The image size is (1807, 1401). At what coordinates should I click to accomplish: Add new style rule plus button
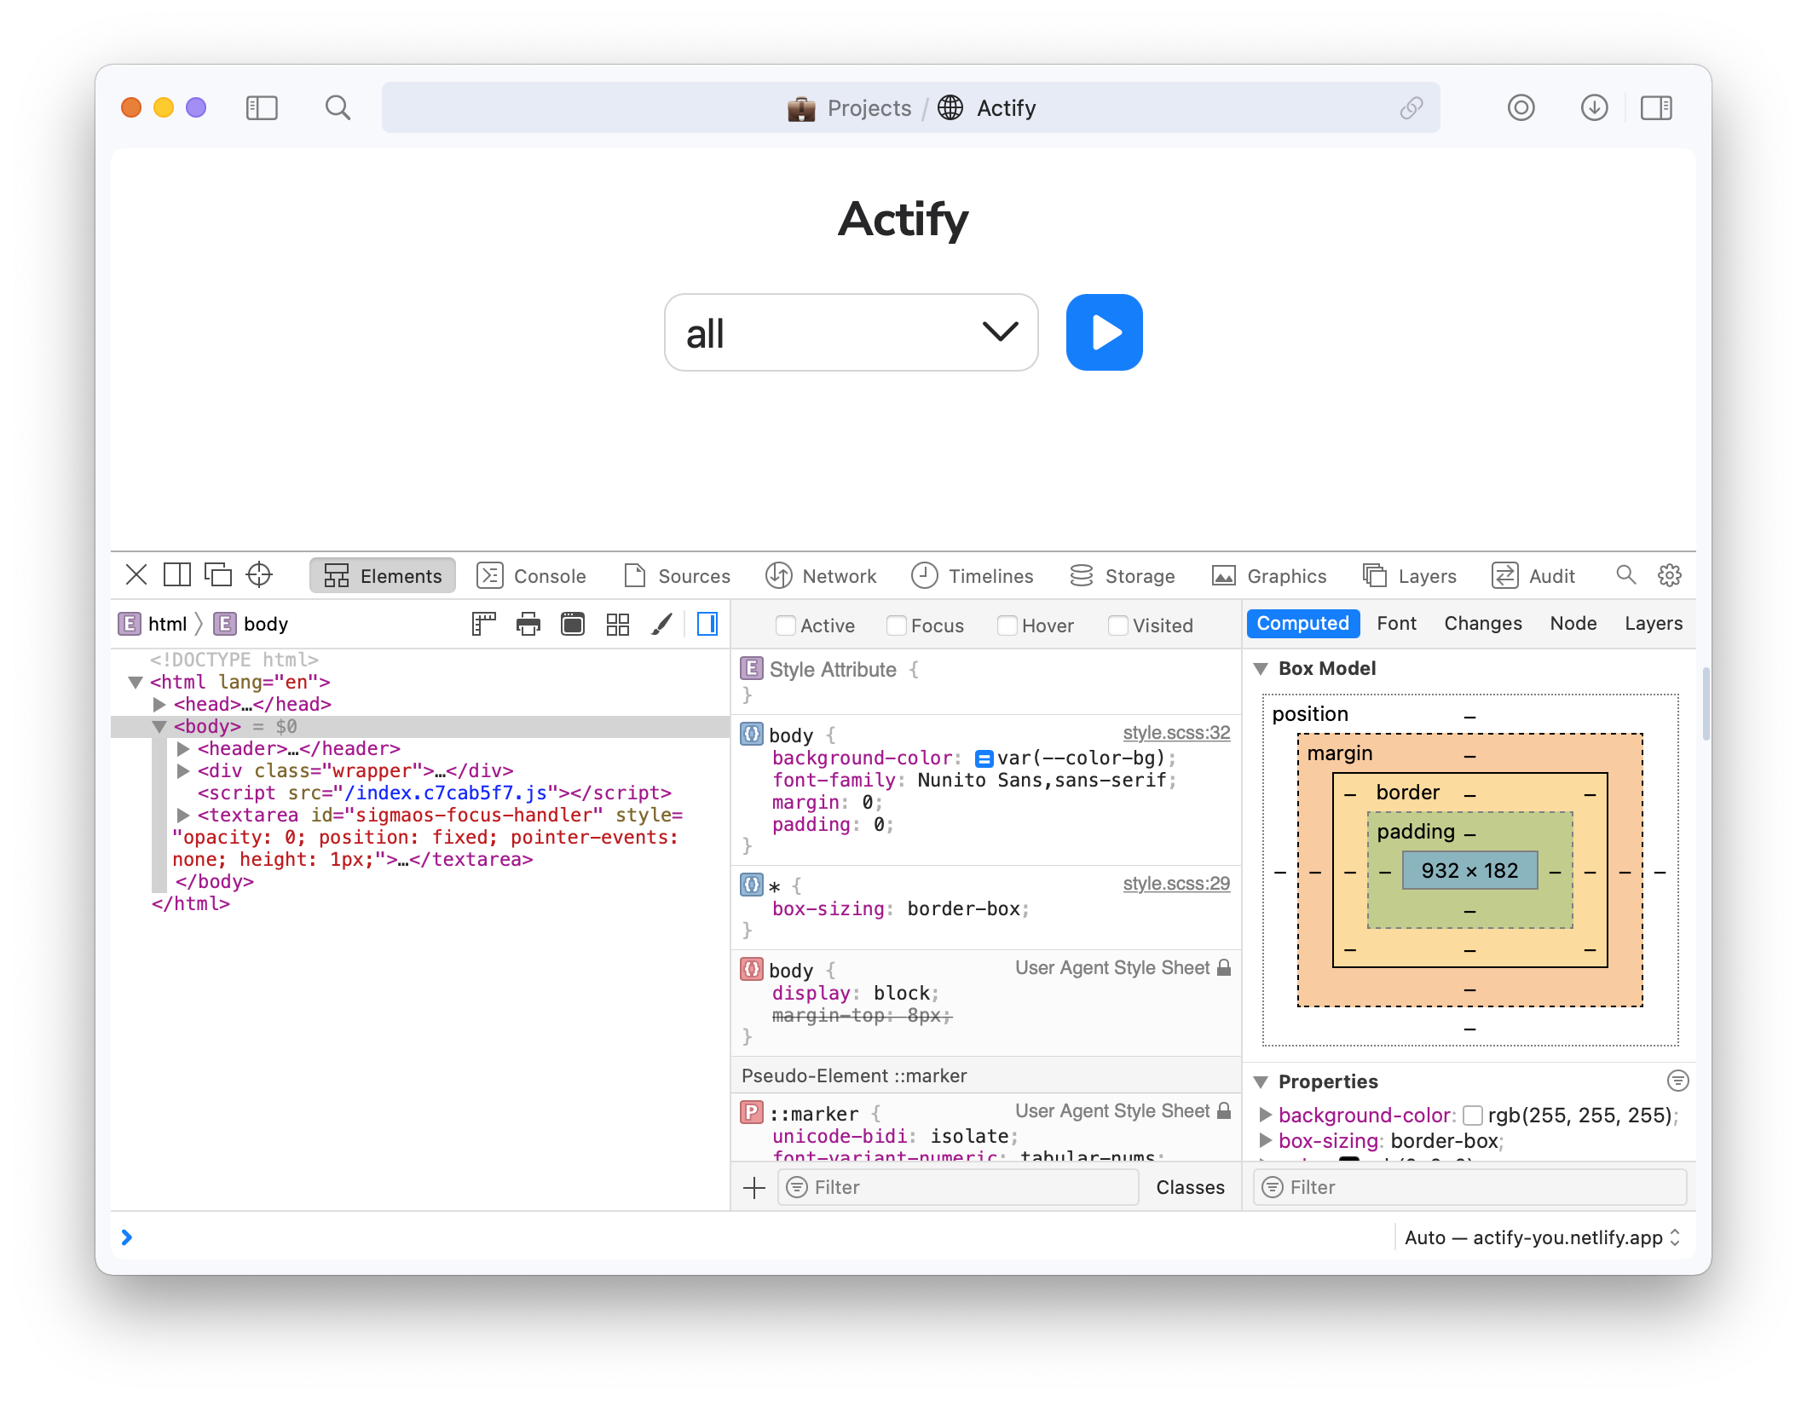pyautogui.click(x=754, y=1187)
